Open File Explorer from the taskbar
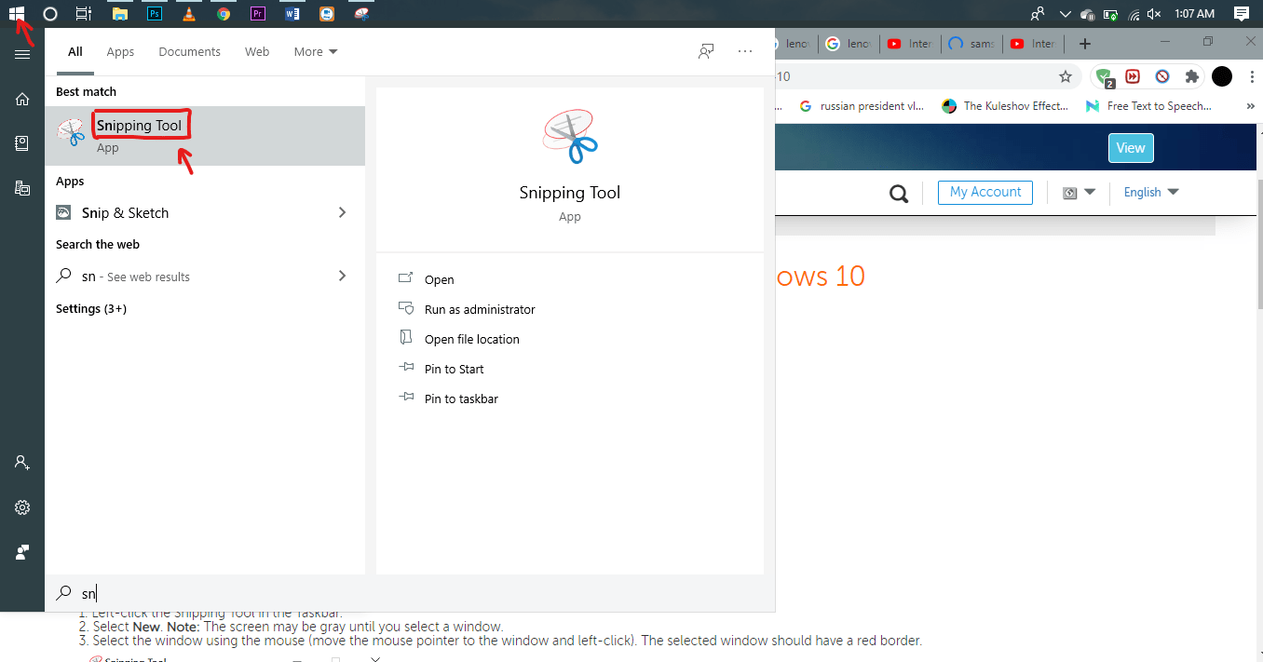 (x=120, y=13)
